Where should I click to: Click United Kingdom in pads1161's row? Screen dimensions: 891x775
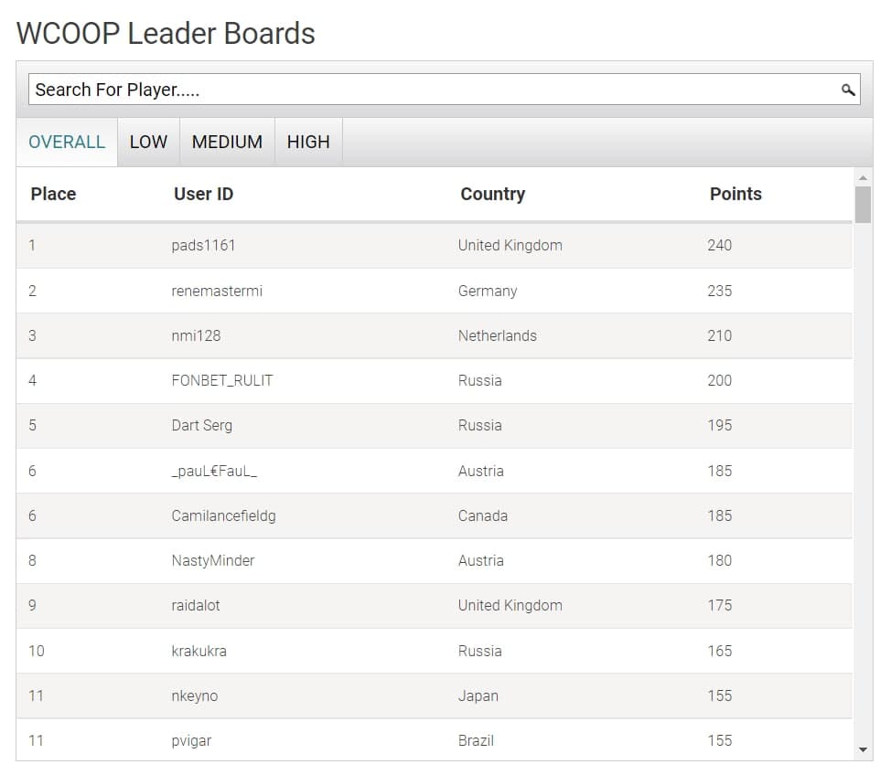click(x=510, y=245)
